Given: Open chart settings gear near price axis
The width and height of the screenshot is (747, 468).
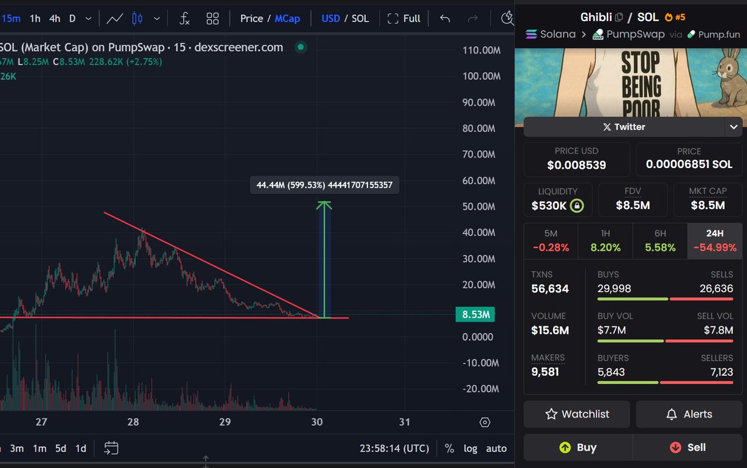Looking at the screenshot, I should pyautogui.click(x=485, y=423).
